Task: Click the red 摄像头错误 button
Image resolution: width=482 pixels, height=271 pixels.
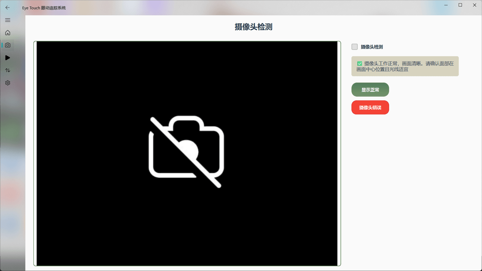Action: pyautogui.click(x=370, y=108)
